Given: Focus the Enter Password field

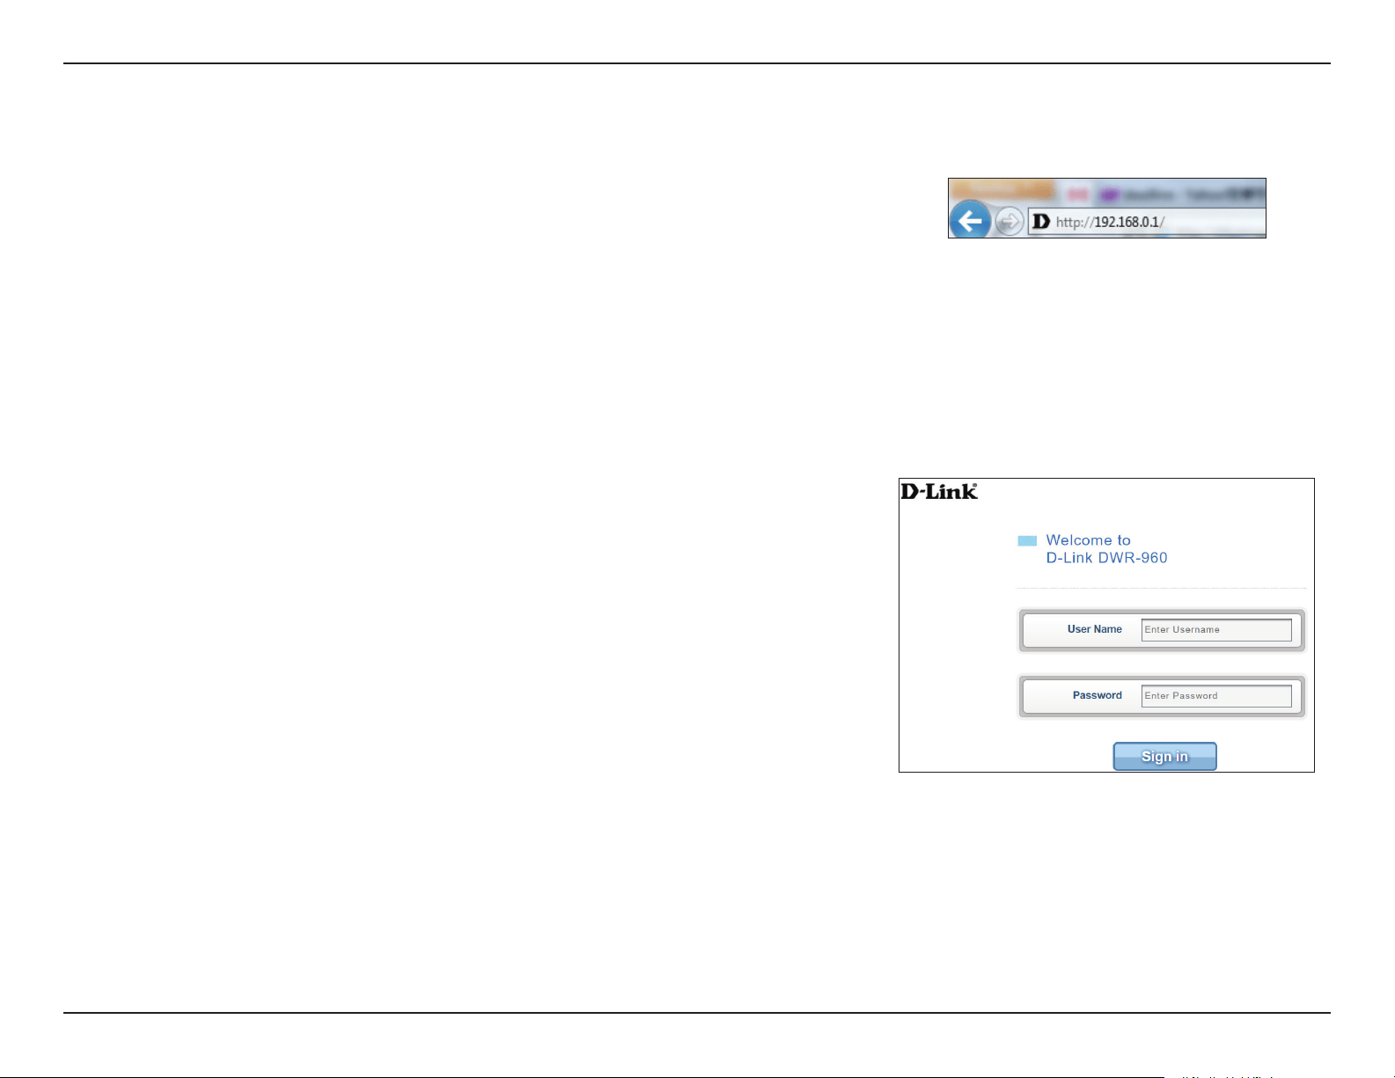Looking at the screenshot, I should coord(1216,696).
